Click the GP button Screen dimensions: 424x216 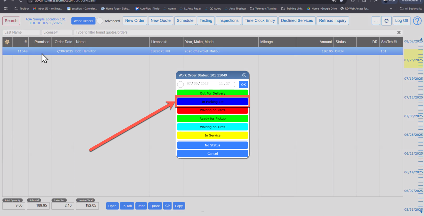tap(167, 206)
